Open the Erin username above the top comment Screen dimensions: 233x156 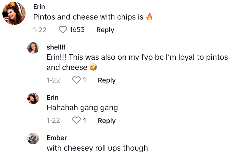pos(39,7)
